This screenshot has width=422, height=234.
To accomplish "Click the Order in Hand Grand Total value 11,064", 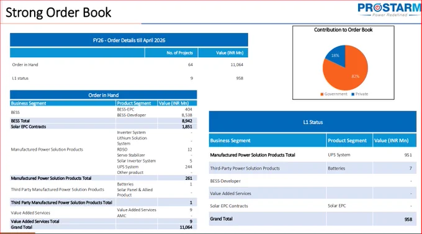I will tap(186, 227).
